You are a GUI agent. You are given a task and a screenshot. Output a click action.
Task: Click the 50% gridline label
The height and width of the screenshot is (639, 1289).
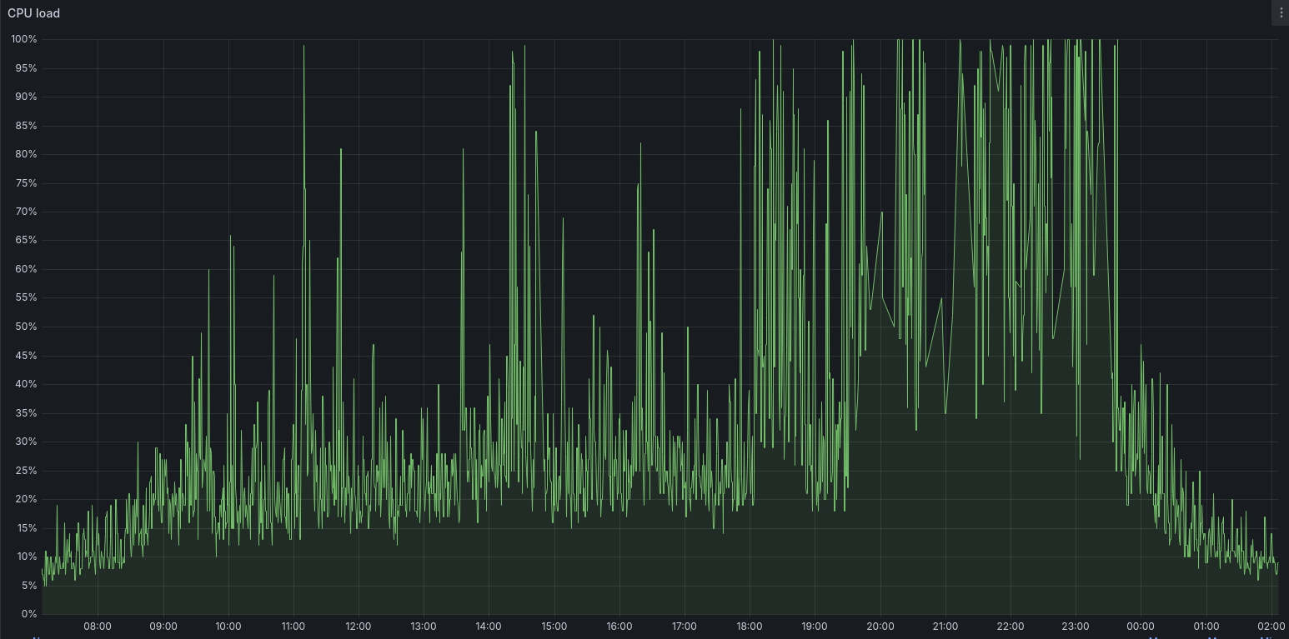point(24,326)
